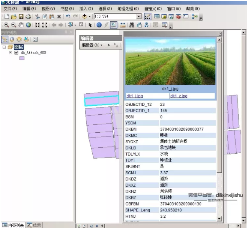Click the Fixed Zoom In icon
Viewport: 248px width, 229px height.
[x=38, y=25]
